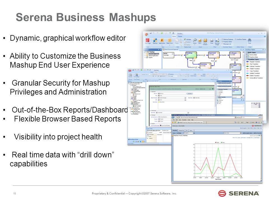Viewport: 269px width, 202px height.
Task: Click the red orb button in form designer window
Action: pos(130,70)
